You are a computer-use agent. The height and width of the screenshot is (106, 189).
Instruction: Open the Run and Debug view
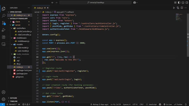point(4,30)
